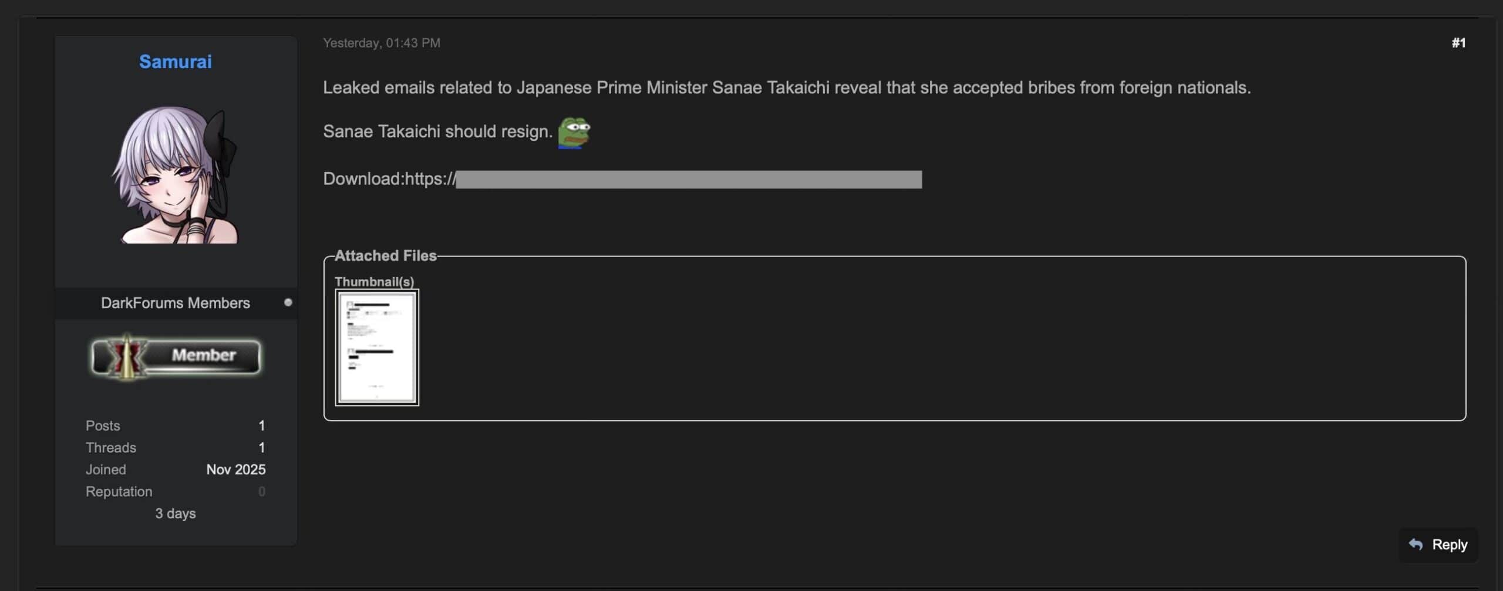The height and width of the screenshot is (591, 1503).
Task: Click the Attached Files heading
Action: point(386,256)
